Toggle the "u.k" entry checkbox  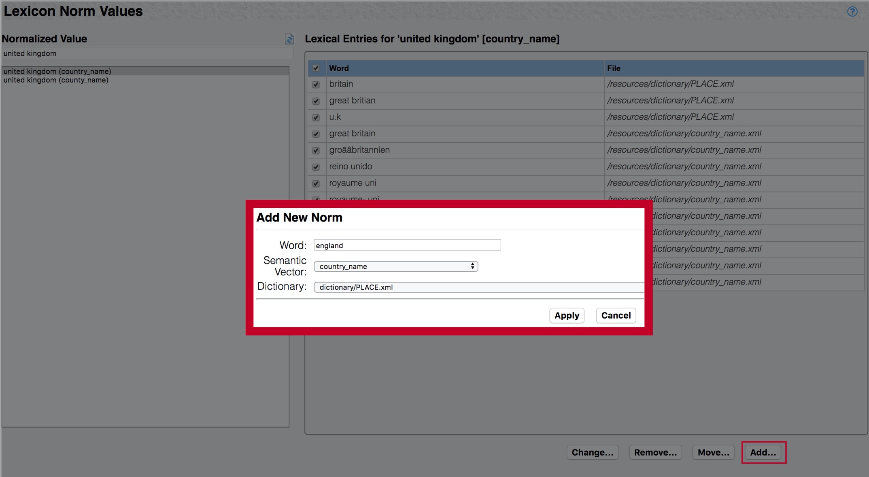pyautogui.click(x=316, y=117)
